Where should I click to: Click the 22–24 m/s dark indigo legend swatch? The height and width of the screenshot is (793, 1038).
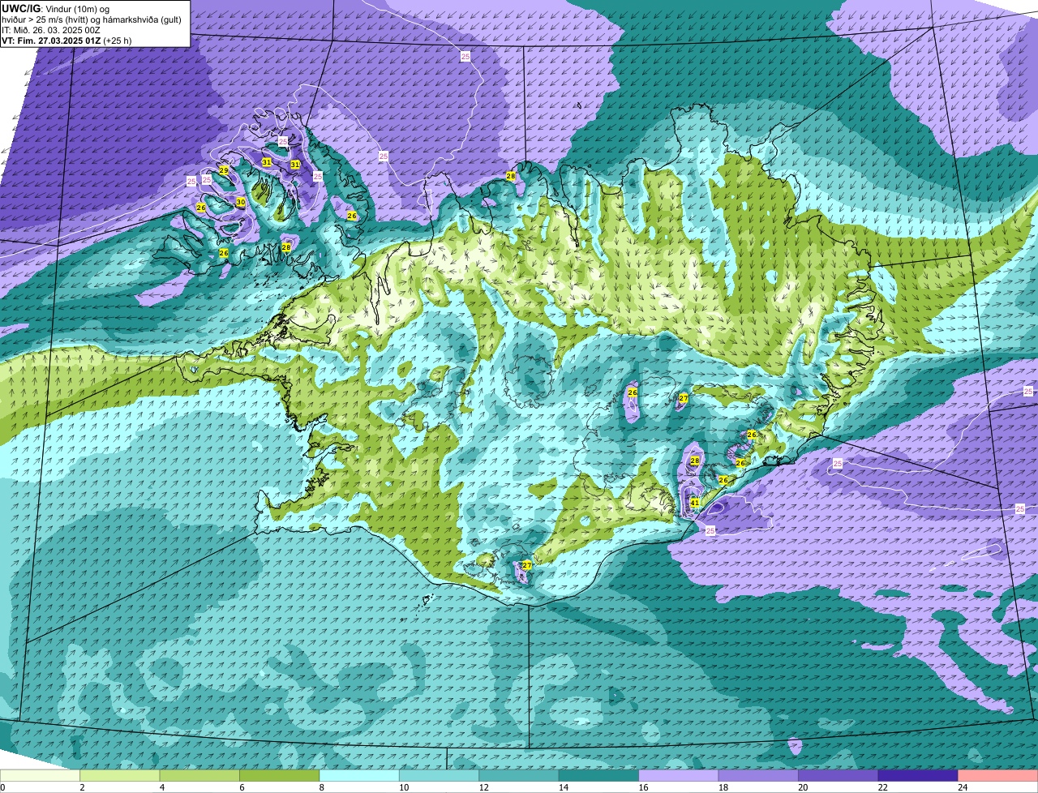919,775
